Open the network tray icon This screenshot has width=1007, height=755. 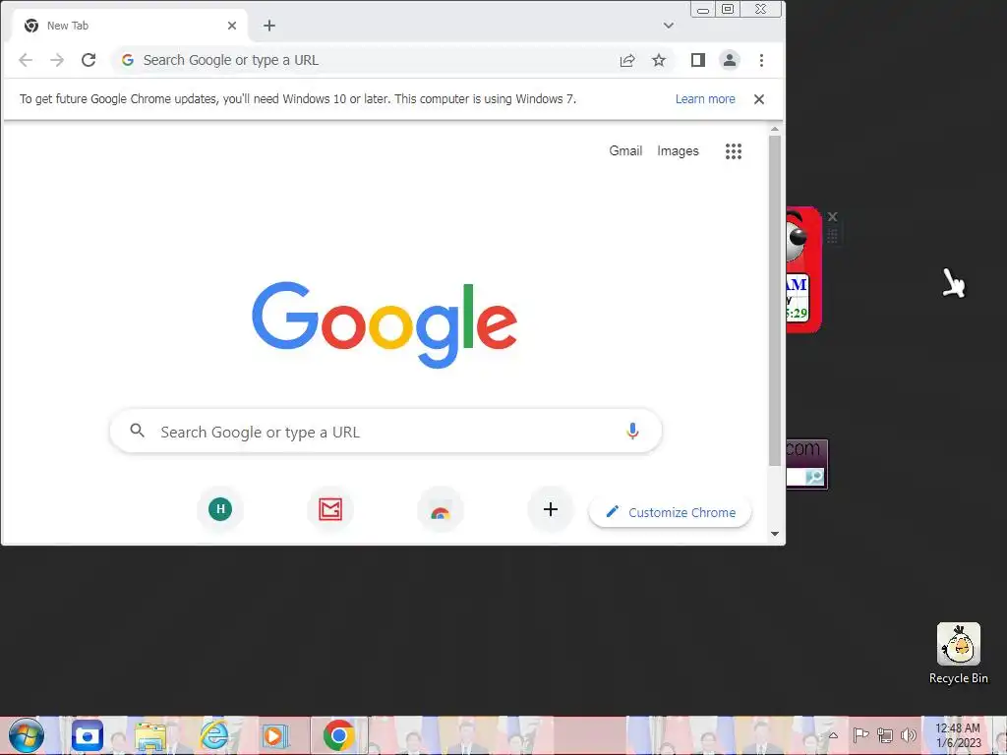(x=885, y=735)
